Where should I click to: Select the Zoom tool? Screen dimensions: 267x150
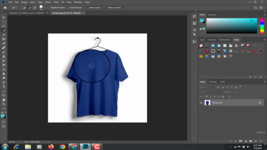coord(4,104)
